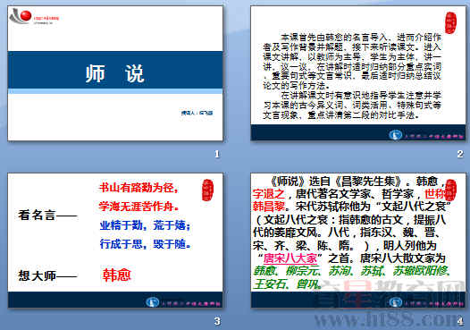
Task: Click the round blue emblem in slide 2 footer
Action: tap(395, 135)
